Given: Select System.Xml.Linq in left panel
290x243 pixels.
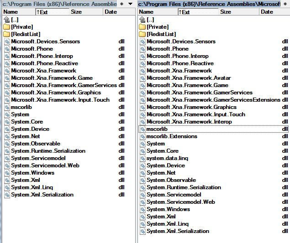Looking at the screenshot, I should coord(32,187).
